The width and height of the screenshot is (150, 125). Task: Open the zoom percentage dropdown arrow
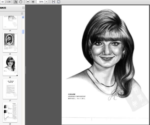(46, 2)
